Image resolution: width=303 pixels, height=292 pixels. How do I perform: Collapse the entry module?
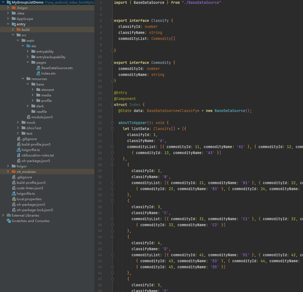tap(8, 24)
